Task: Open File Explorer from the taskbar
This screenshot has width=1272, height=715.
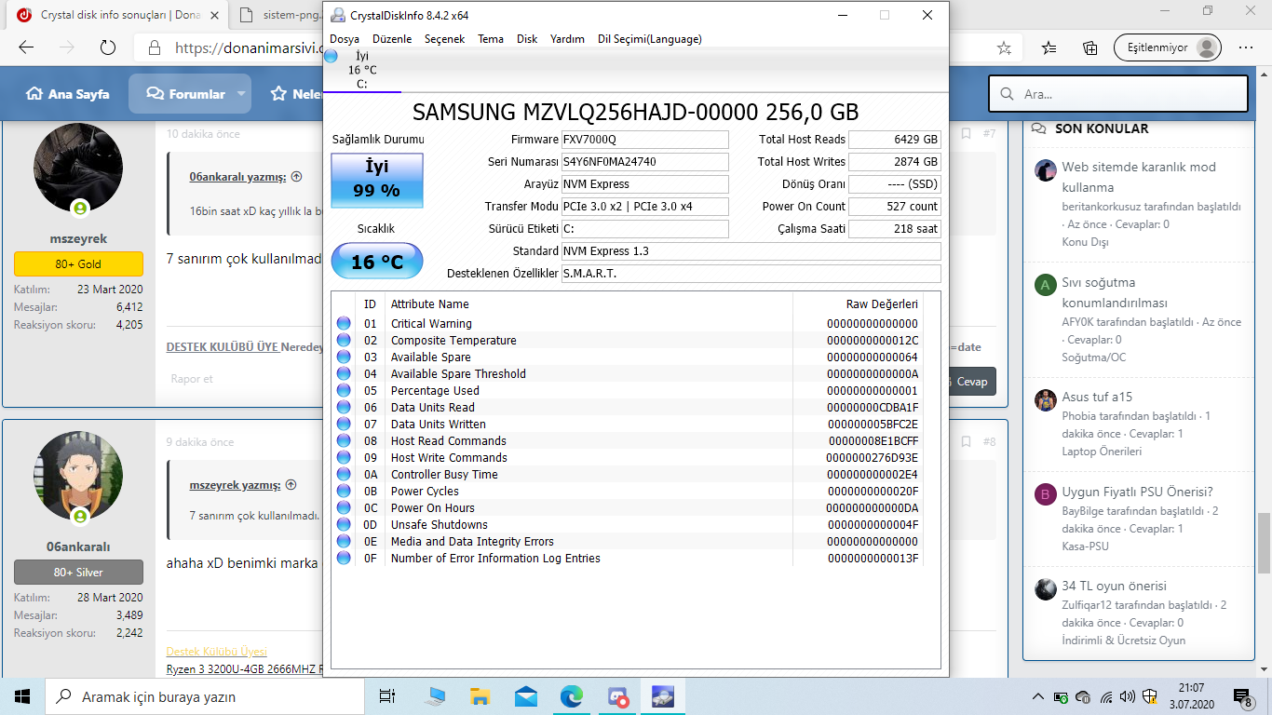Action: tap(480, 696)
